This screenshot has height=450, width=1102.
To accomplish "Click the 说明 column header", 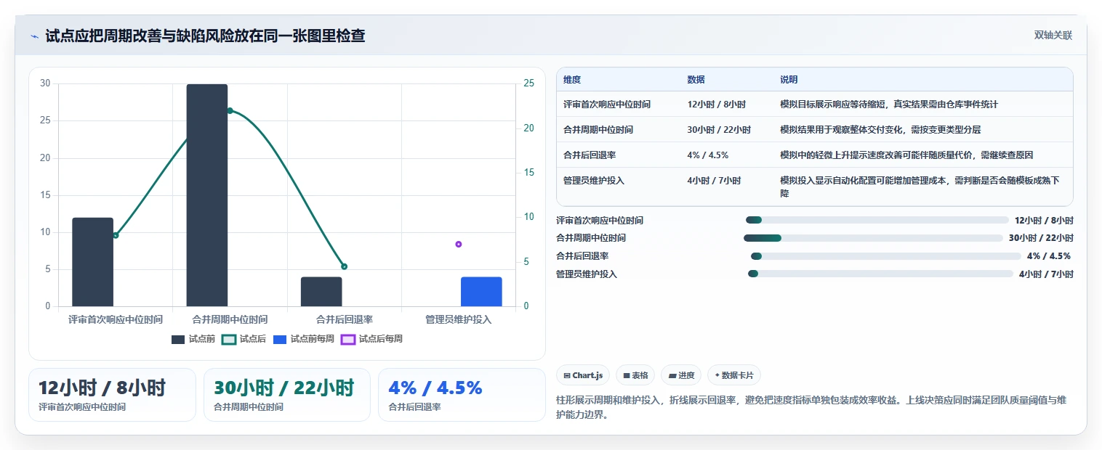I will pyautogui.click(x=789, y=80).
